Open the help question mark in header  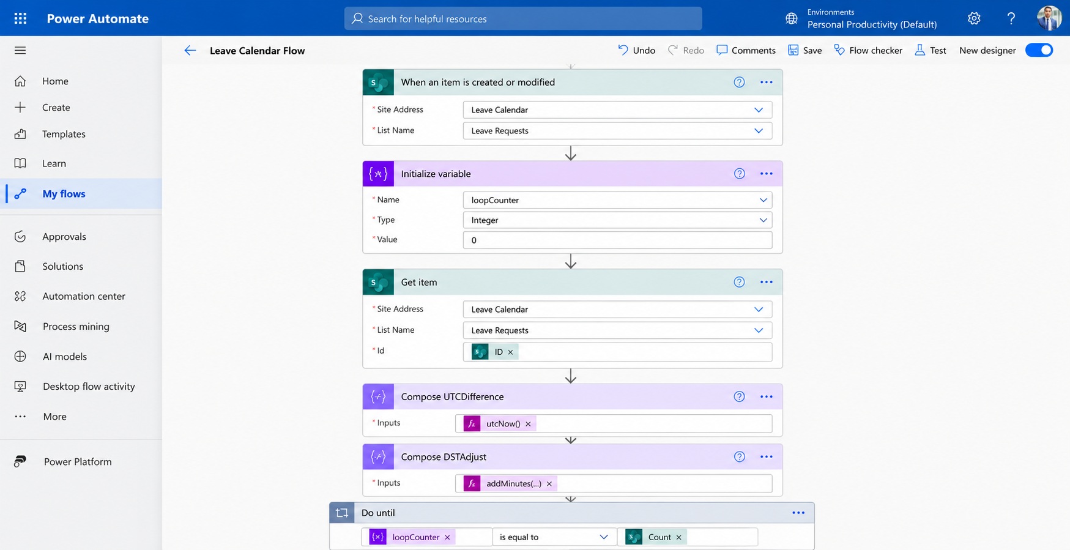tap(1011, 18)
